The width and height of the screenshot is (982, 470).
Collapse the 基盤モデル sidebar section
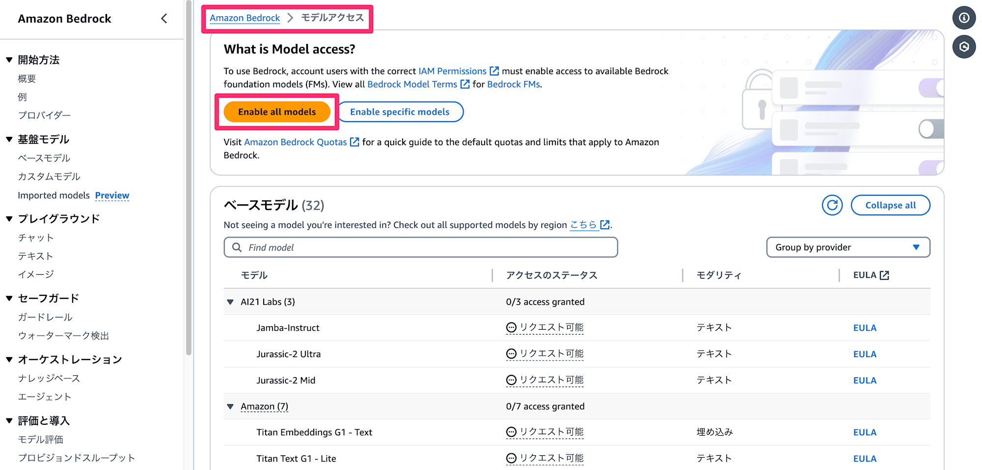(x=9, y=139)
